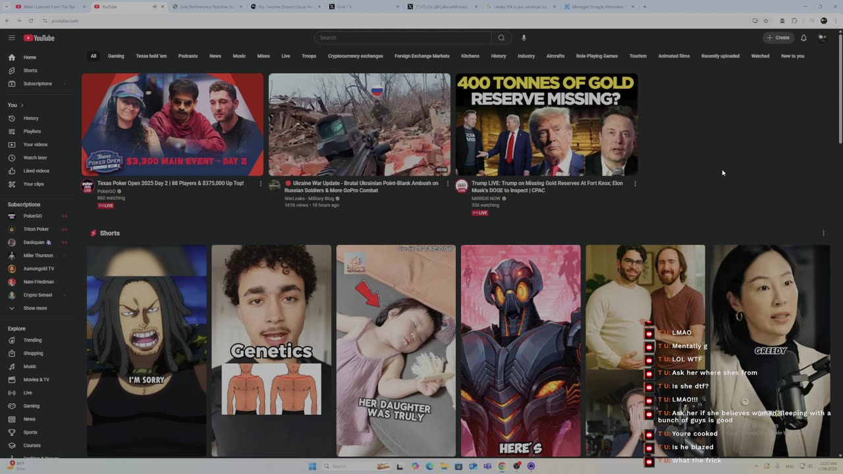Open options for Texas Poker Open video
The height and width of the screenshot is (474, 843).
click(260, 184)
